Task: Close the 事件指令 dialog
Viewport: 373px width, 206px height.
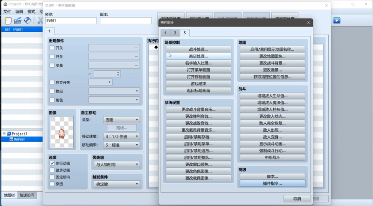Action: pos(309,22)
